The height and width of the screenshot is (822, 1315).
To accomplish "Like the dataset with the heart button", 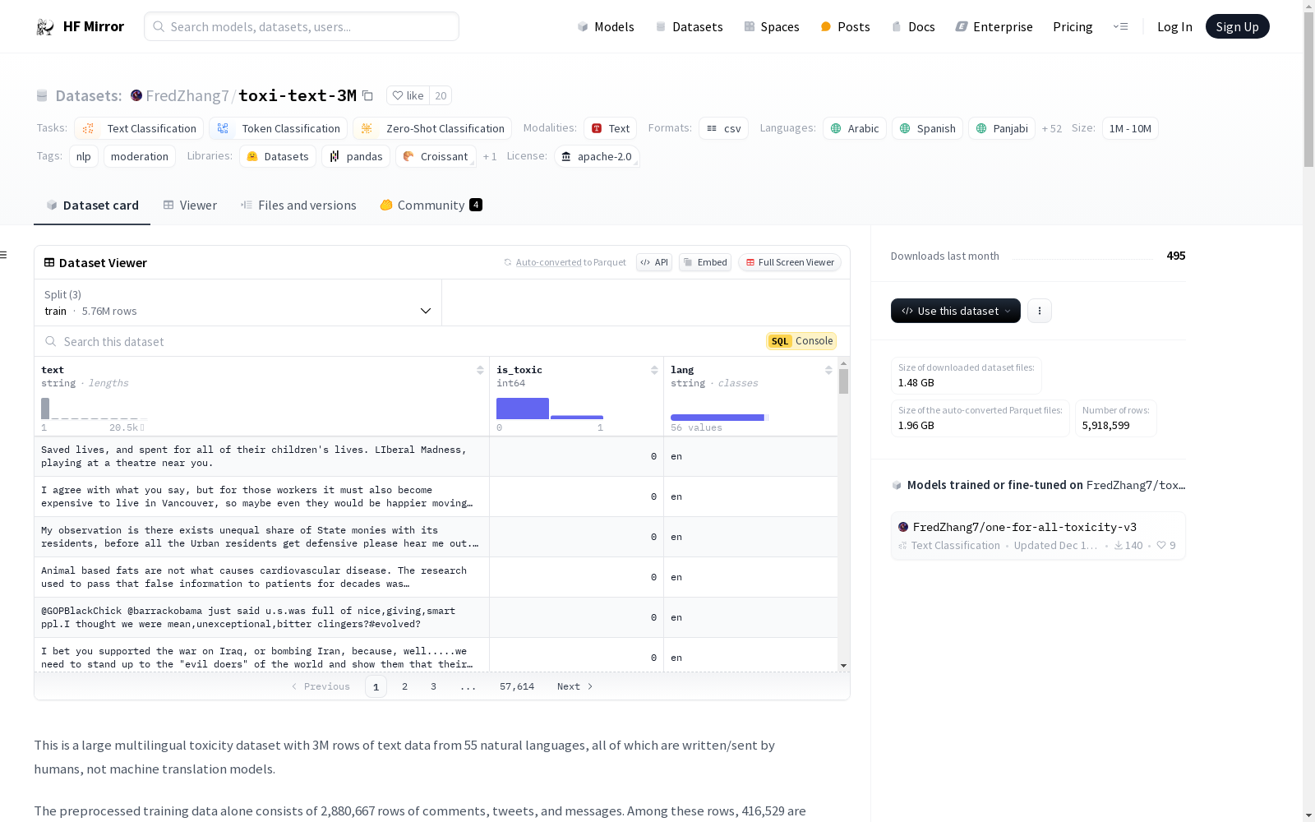I will [x=408, y=96].
